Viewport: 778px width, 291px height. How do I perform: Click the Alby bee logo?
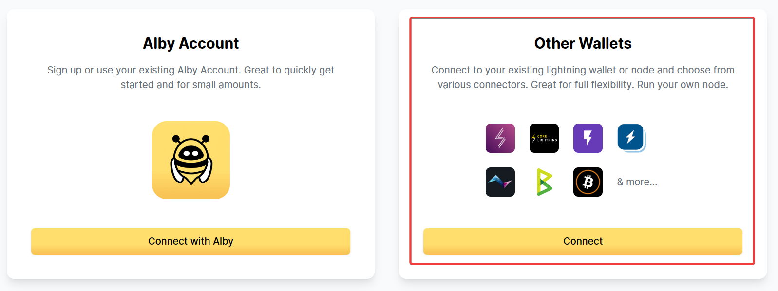tap(190, 160)
